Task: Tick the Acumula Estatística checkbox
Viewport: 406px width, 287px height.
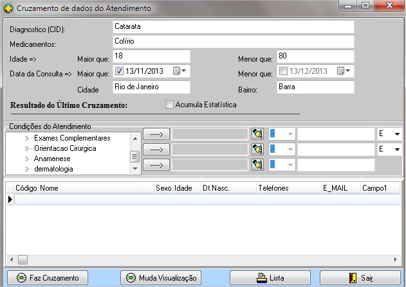Action: pos(170,105)
